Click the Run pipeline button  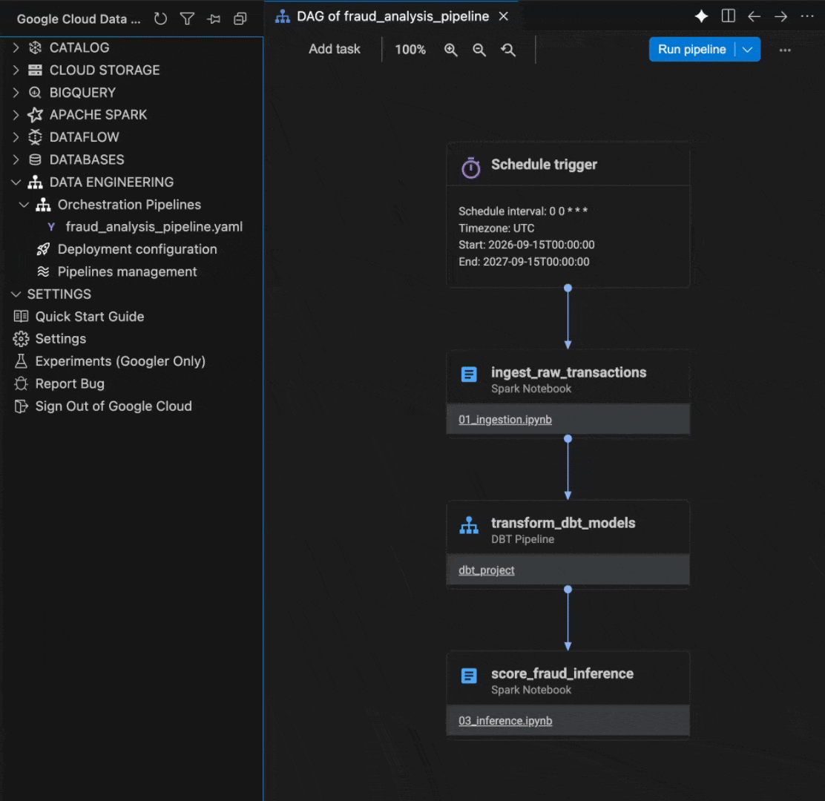coord(692,50)
